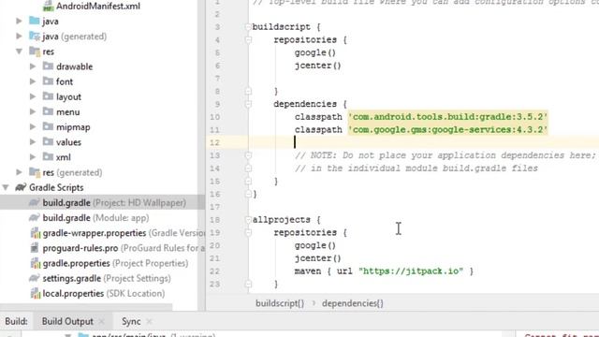Viewport: 599px width, 337px height.
Task: Switch to the Sync tab
Action: click(131, 321)
